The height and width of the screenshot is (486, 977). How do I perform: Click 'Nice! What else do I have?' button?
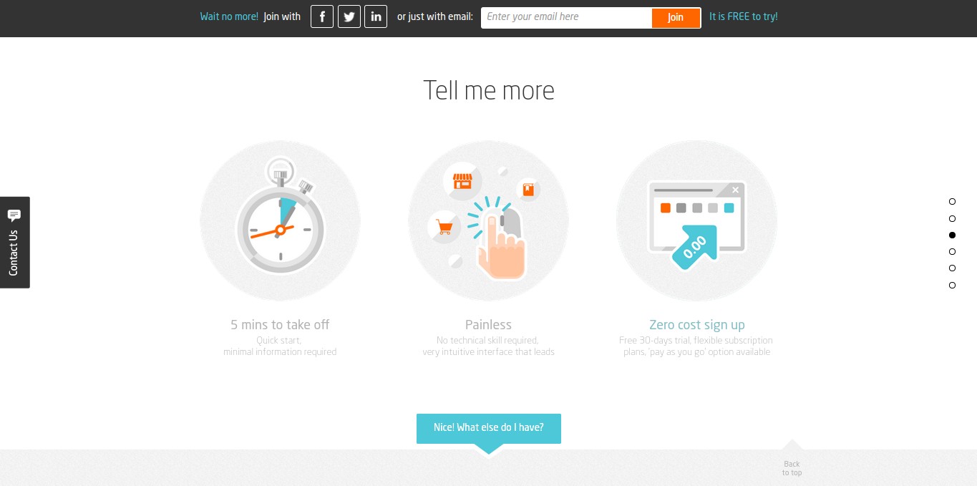[489, 428]
